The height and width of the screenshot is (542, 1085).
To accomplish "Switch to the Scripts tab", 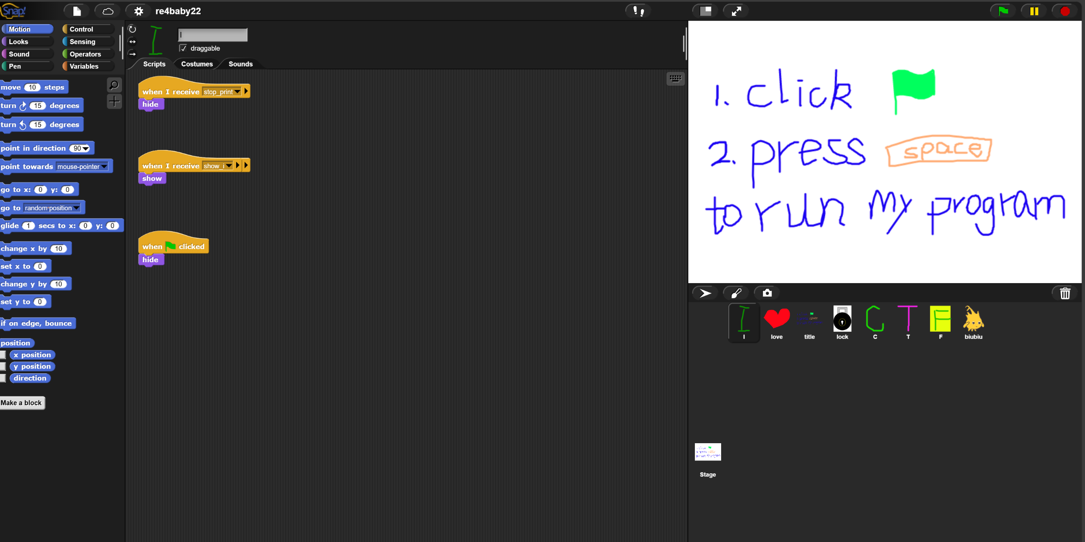I will coord(154,64).
